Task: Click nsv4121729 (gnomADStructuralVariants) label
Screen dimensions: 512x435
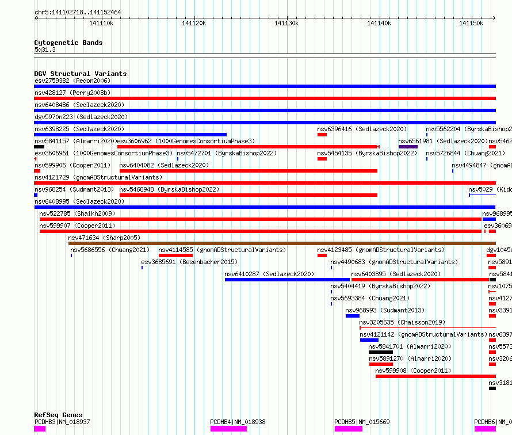Action: click(x=98, y=177)
